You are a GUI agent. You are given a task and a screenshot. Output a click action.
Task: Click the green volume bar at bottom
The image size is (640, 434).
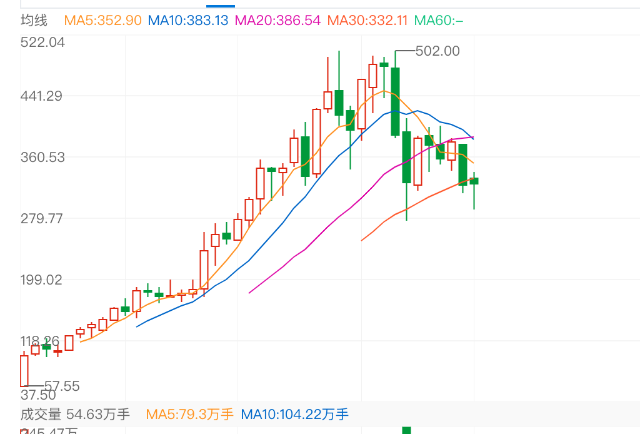pos(406,430)
